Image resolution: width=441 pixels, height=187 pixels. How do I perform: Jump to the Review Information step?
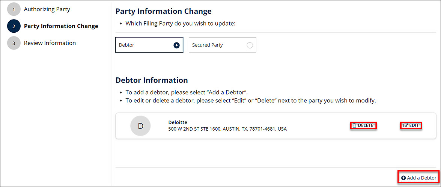50,43
